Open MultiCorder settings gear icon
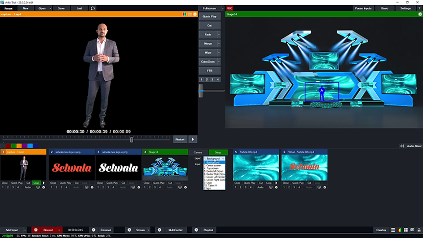Image resolution: width=423 pixels, height=238 pixels. 158,230
